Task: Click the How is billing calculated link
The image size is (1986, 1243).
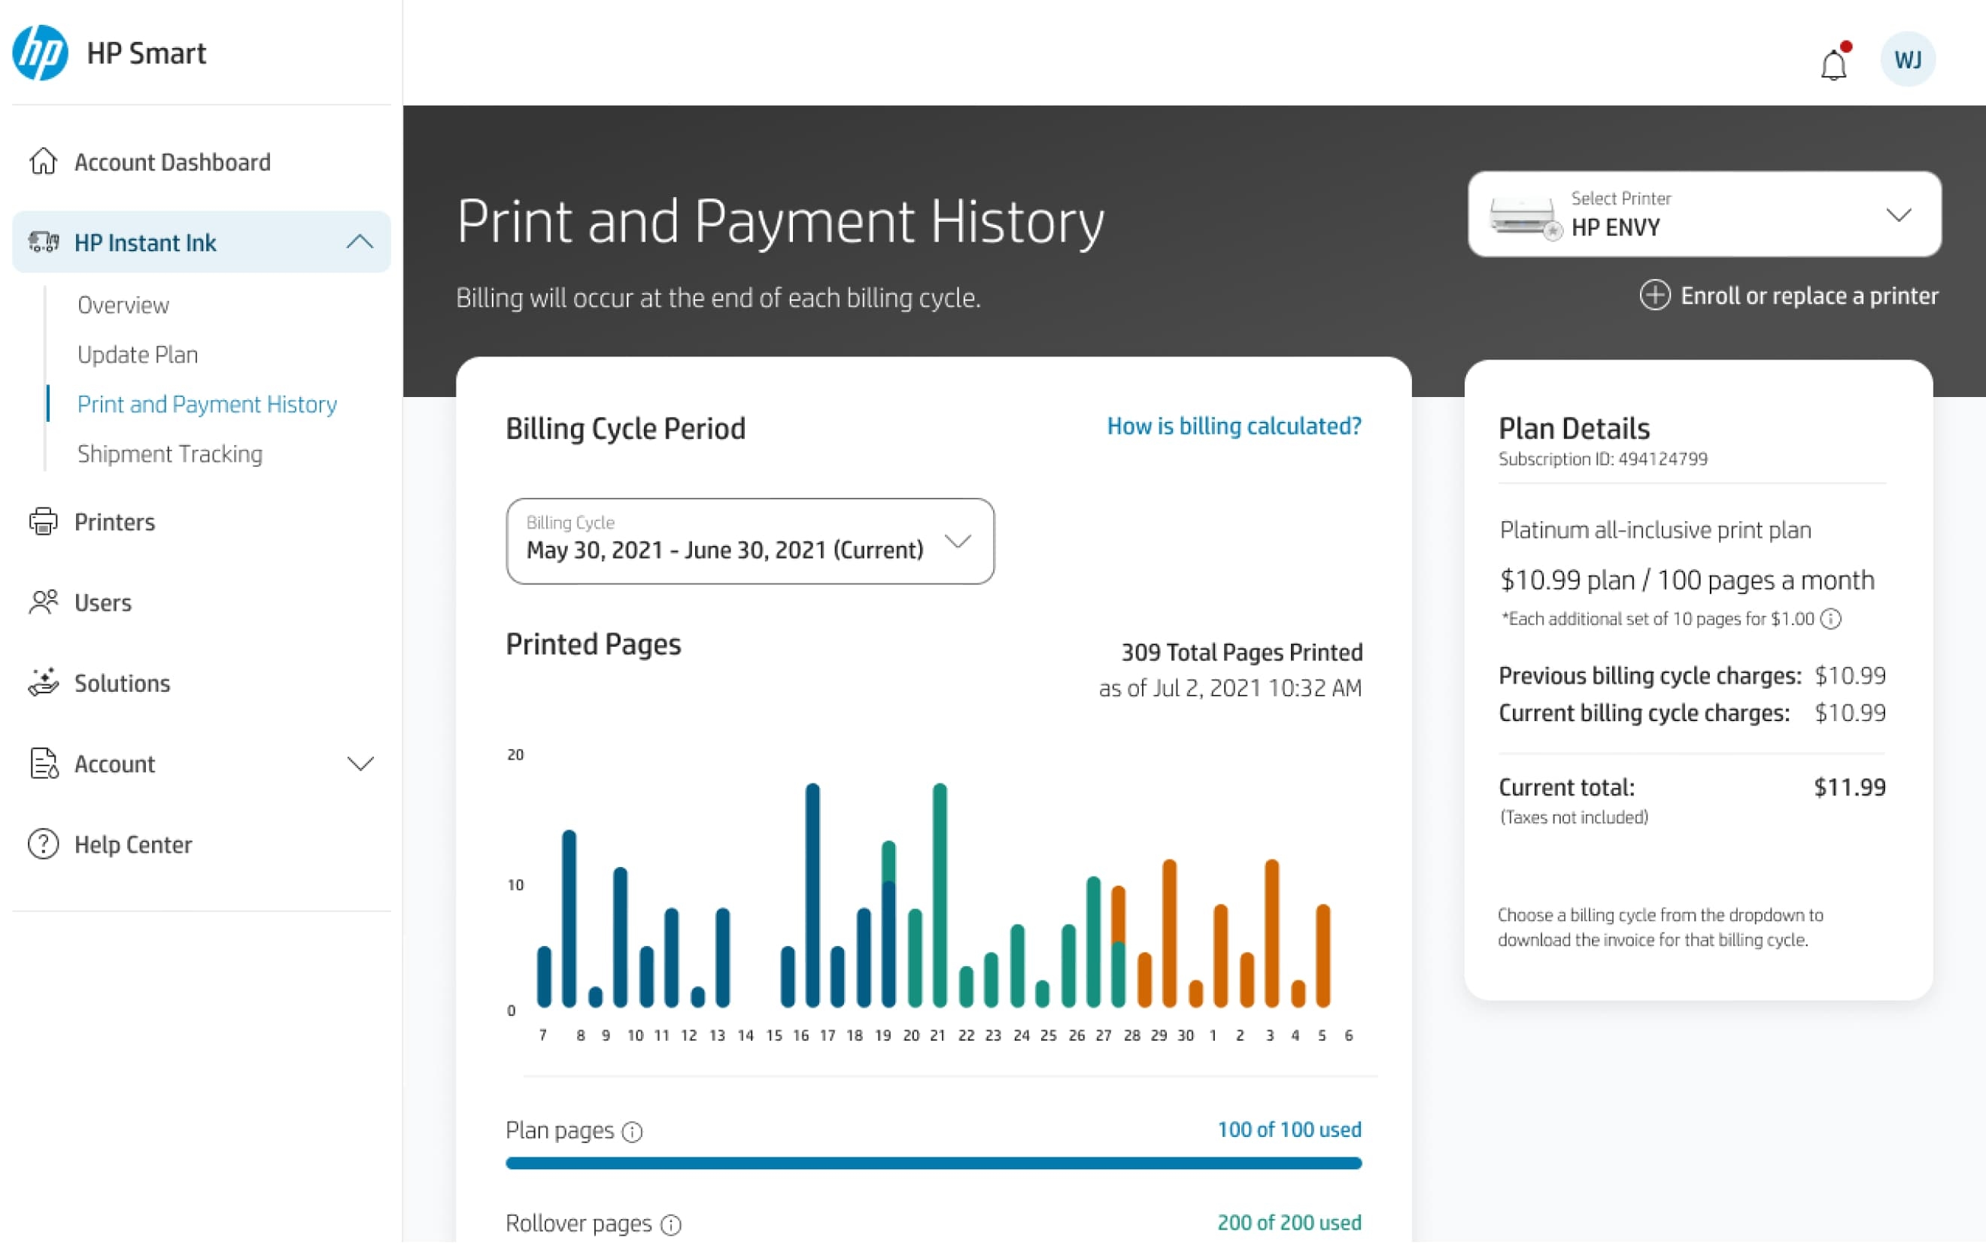Action: tap(1233, 427)
